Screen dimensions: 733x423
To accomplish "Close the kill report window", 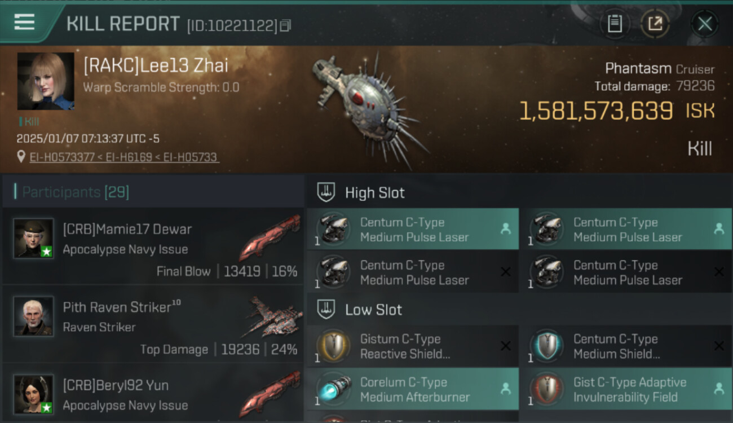I will click(704, 24).
